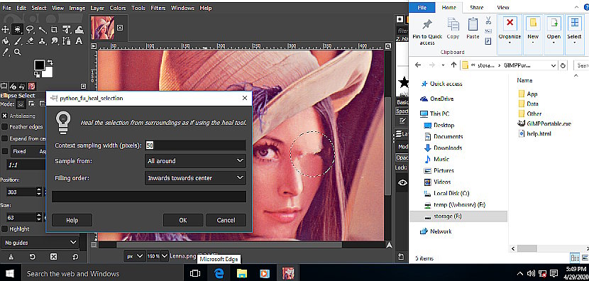The image size is (589, 281).
Task: Open the zoom 150% dropdown
Action: point(157,256)
